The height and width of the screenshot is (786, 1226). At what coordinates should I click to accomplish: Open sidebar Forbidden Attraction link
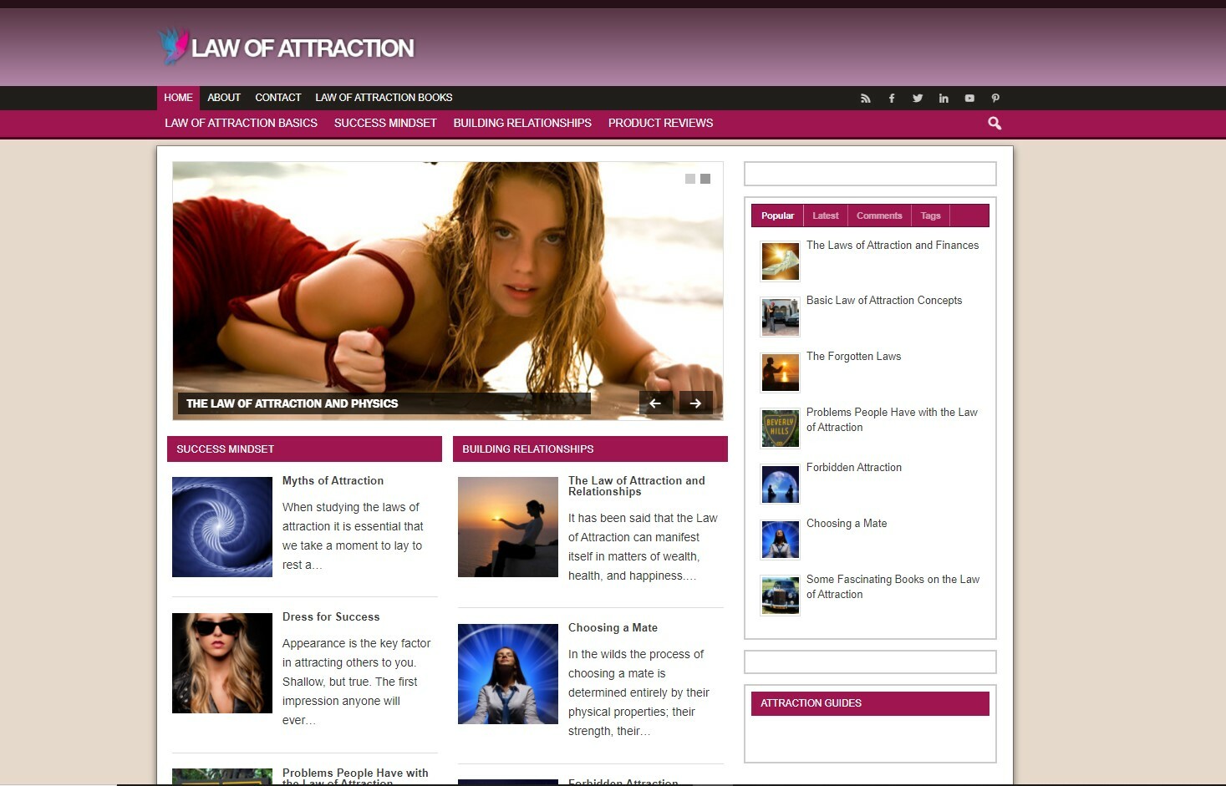point(854,468)
